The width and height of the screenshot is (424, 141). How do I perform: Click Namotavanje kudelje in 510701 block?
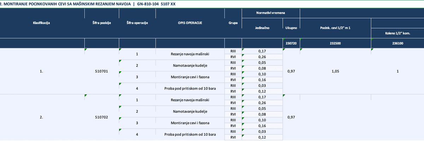pyautogui.click(x=190, y=66)
